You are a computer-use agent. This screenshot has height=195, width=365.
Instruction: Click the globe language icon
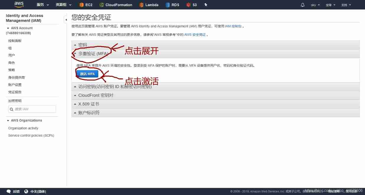[26, 191]
